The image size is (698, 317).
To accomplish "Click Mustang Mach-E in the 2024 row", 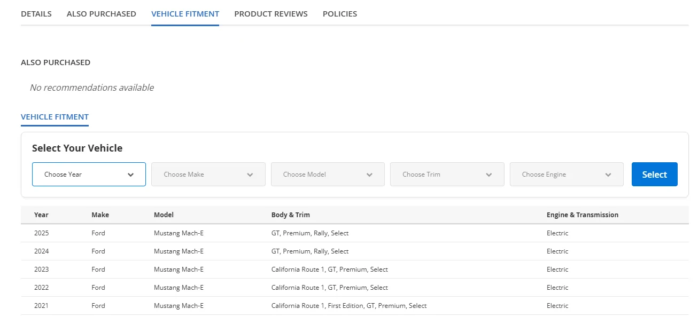I will point(179,251).
